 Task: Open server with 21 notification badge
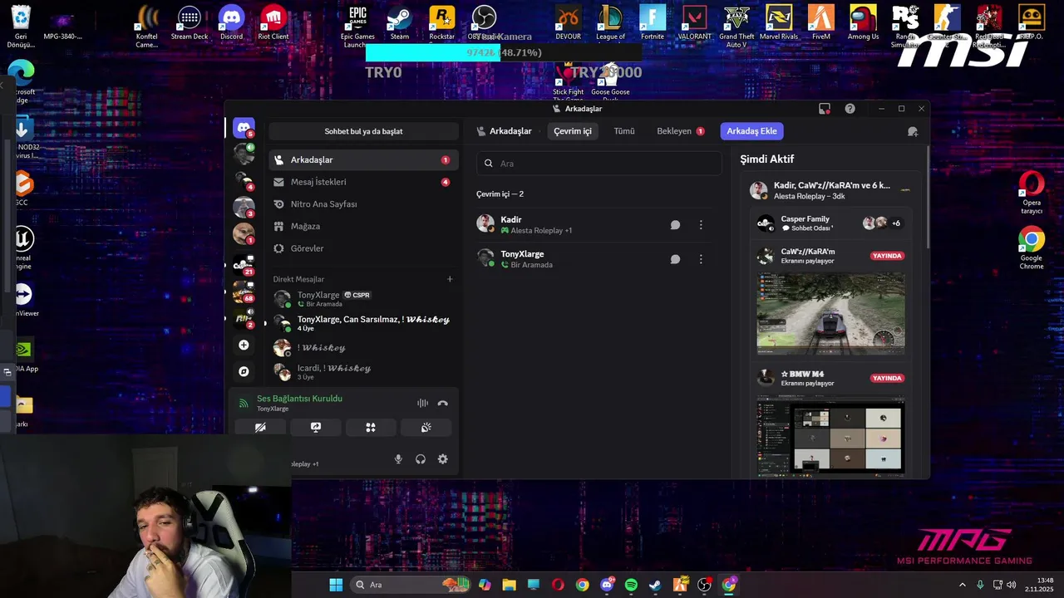pos(244,266)
